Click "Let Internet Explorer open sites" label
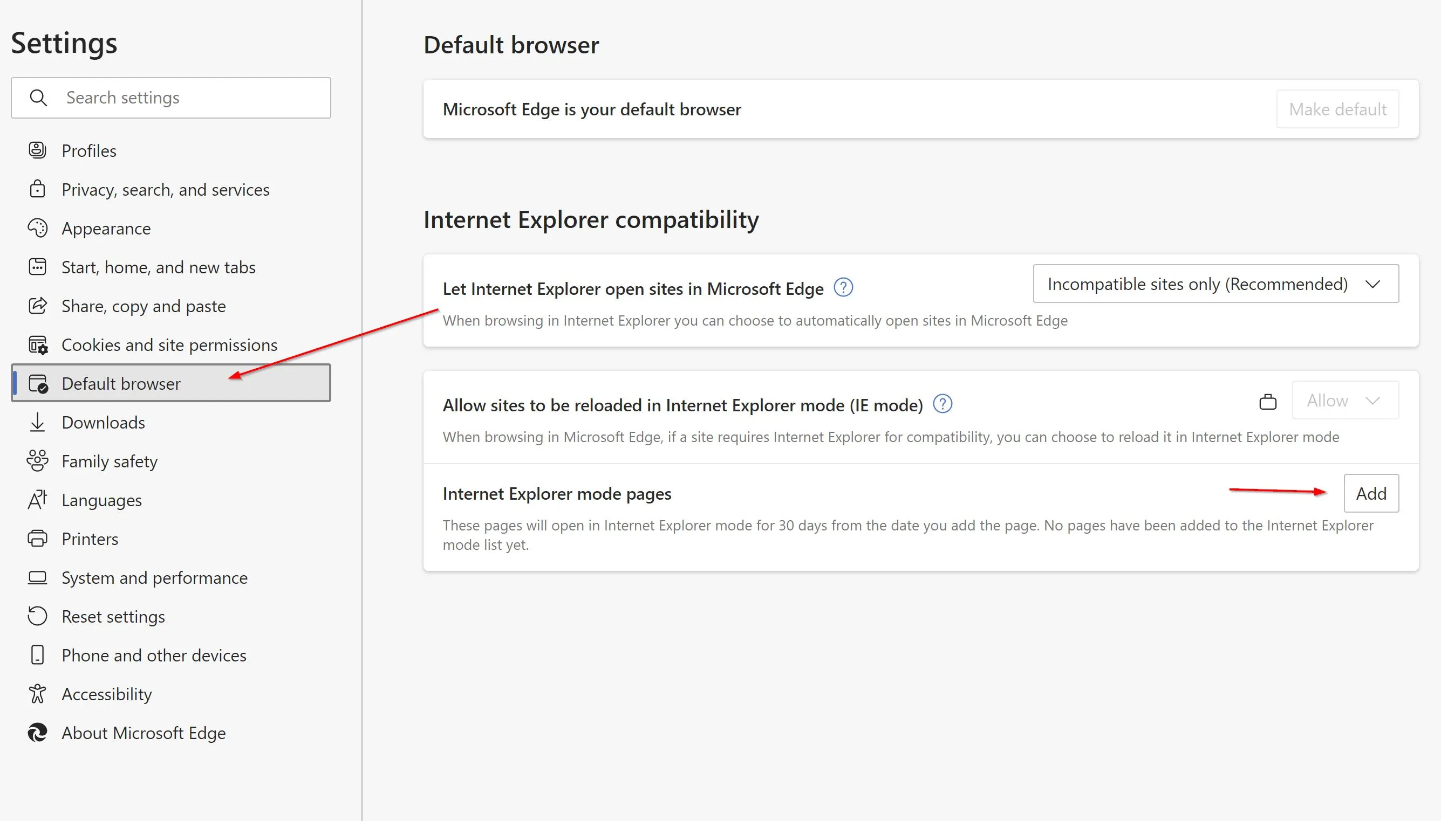Image resolution: width=1441 pixels, height=821 pixels. (633, 289)
